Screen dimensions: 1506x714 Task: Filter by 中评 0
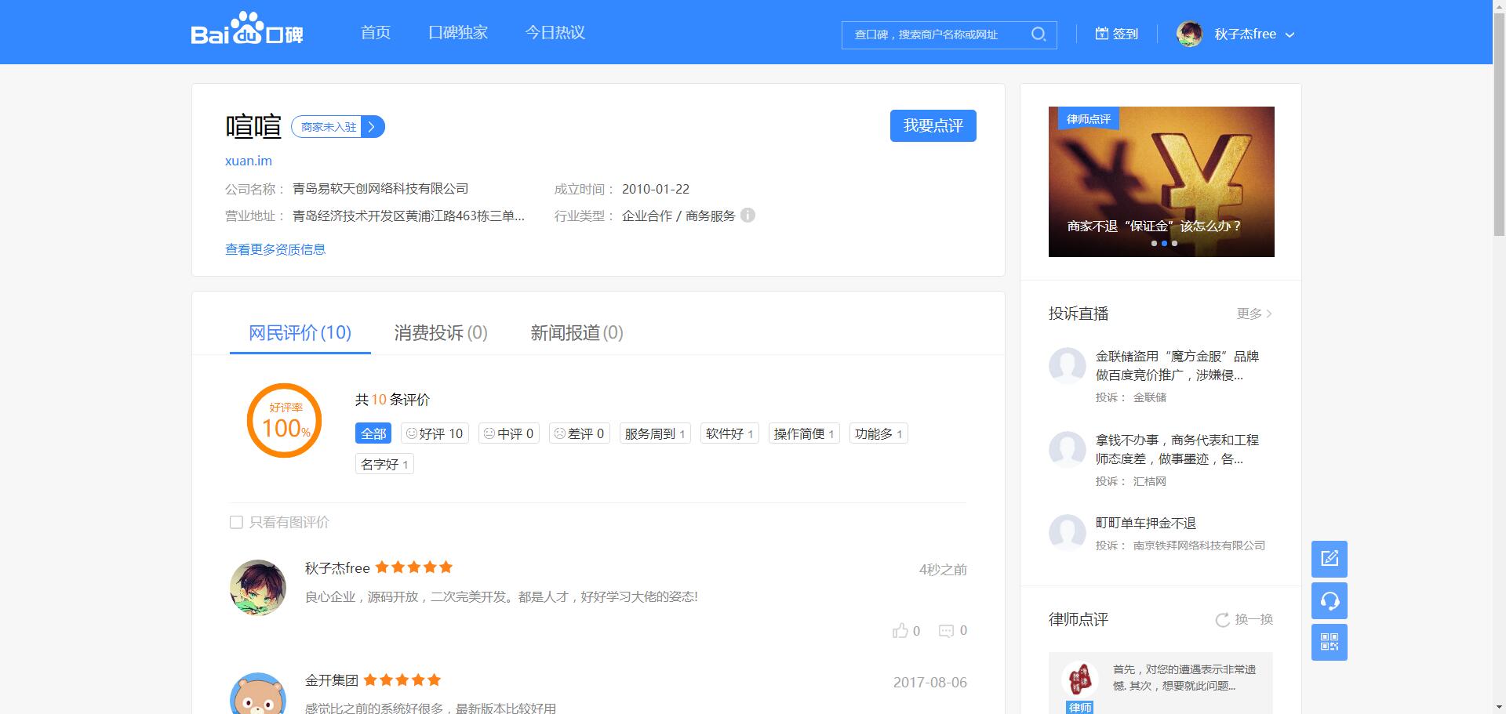pos(509,433)
